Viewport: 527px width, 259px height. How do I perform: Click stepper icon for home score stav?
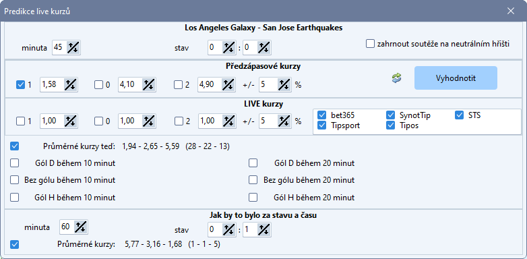pos(228,48)
